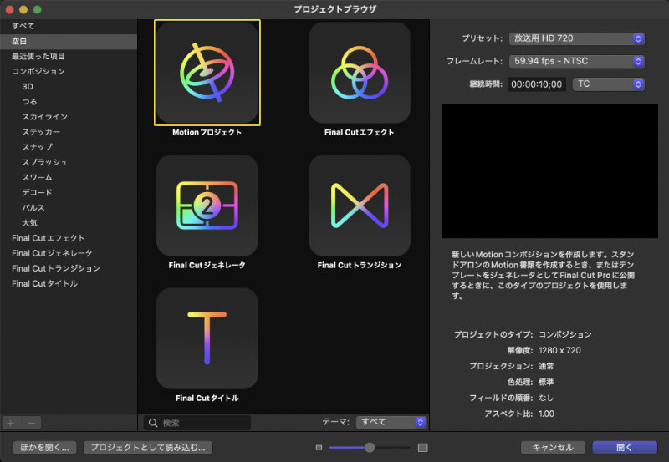The width and height of the screenshot is (669, 462).
Task: Select 3D composition category in sidebar
Action: click(28, 86)
